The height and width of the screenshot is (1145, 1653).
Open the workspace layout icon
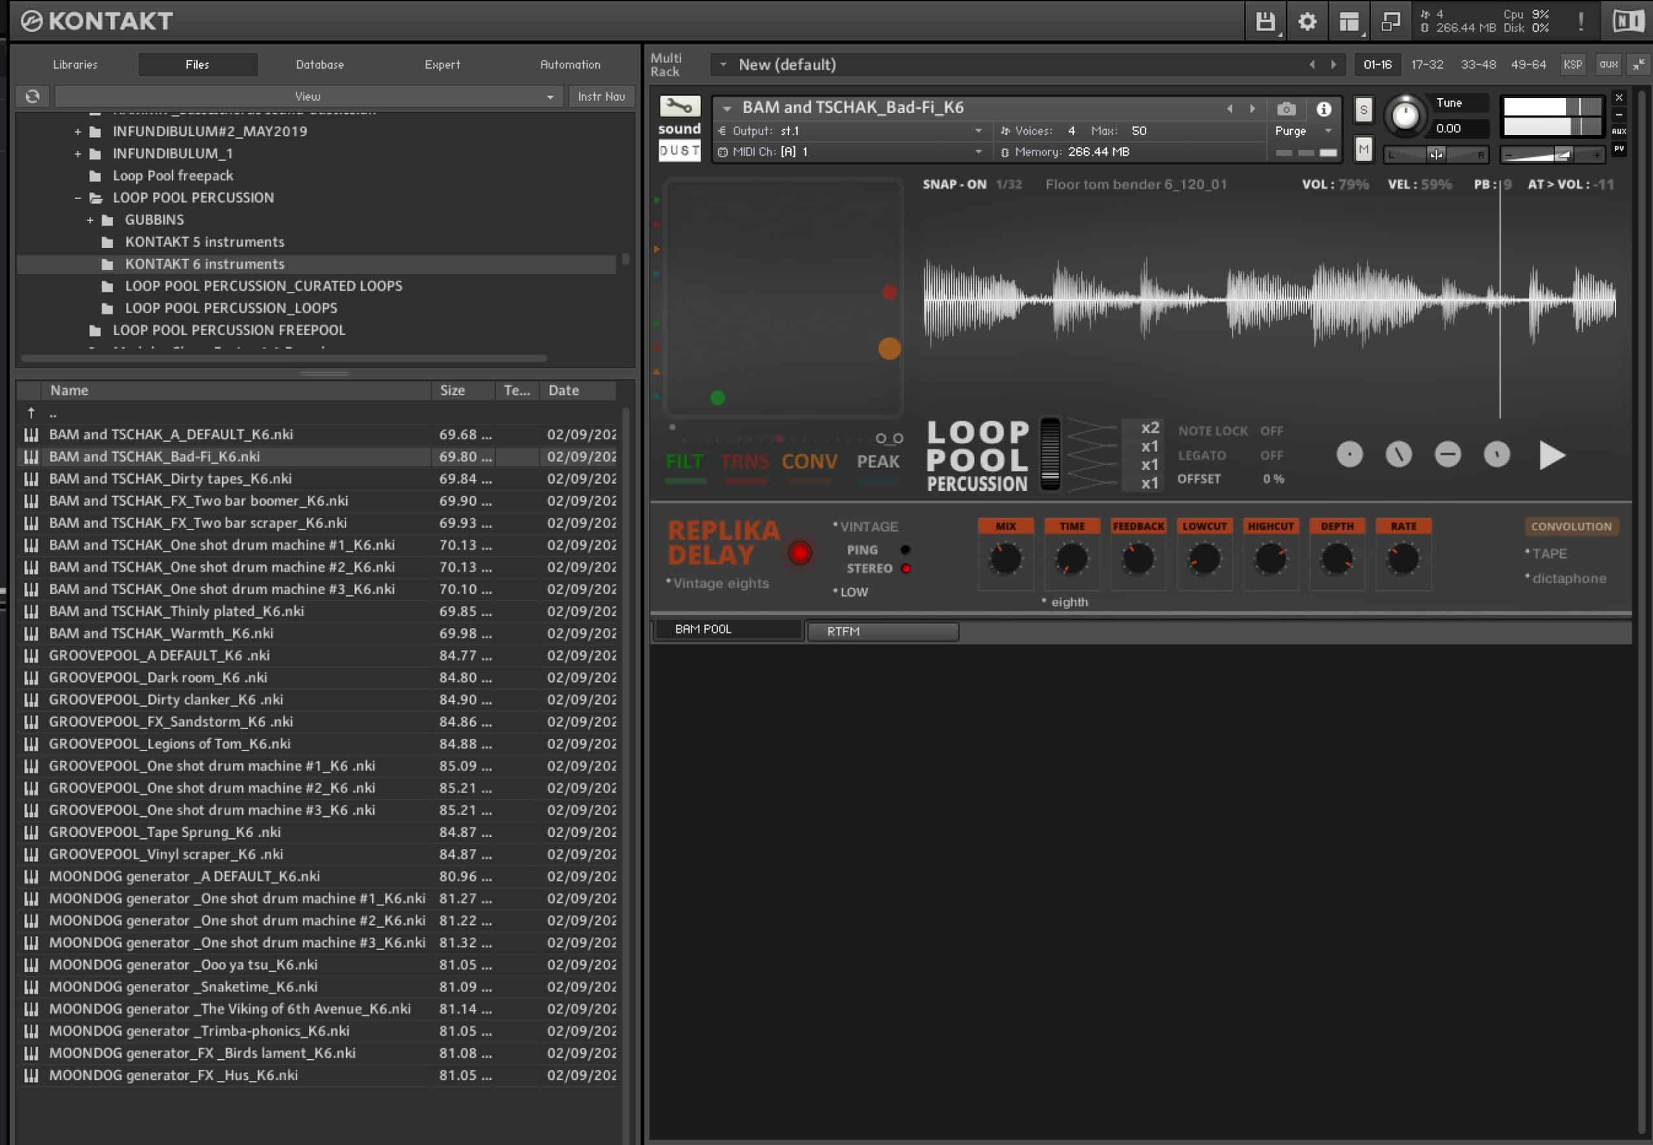tap(1349, 21)
